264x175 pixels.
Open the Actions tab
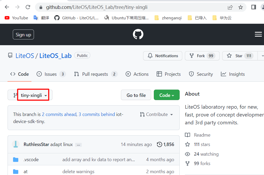(137, 74)
